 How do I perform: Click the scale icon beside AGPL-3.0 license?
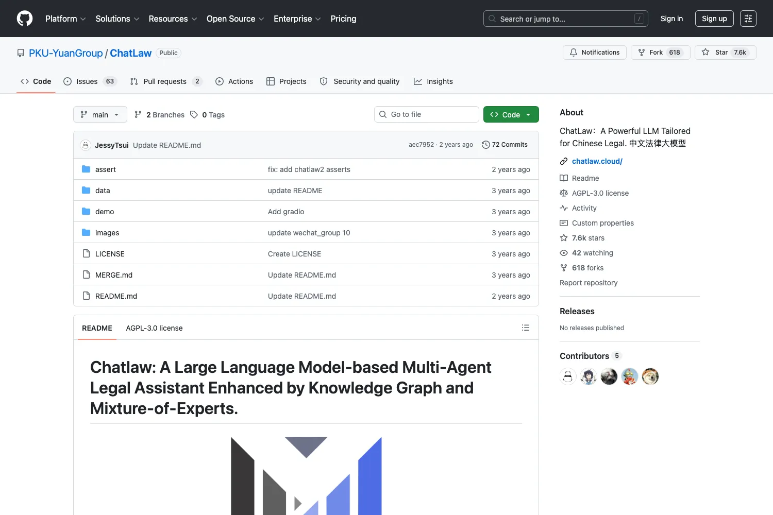pos(564,193)
